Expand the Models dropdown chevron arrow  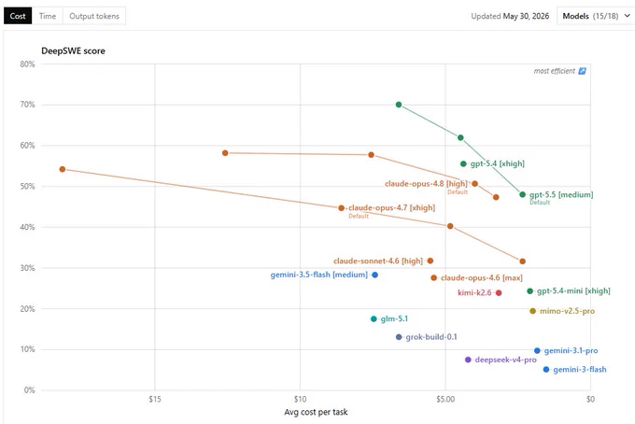click(627, 16)
